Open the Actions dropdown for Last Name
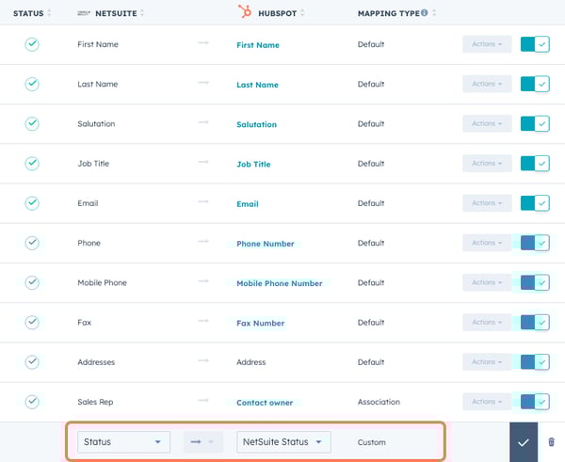The image size is (565, 462). (487, 84)
